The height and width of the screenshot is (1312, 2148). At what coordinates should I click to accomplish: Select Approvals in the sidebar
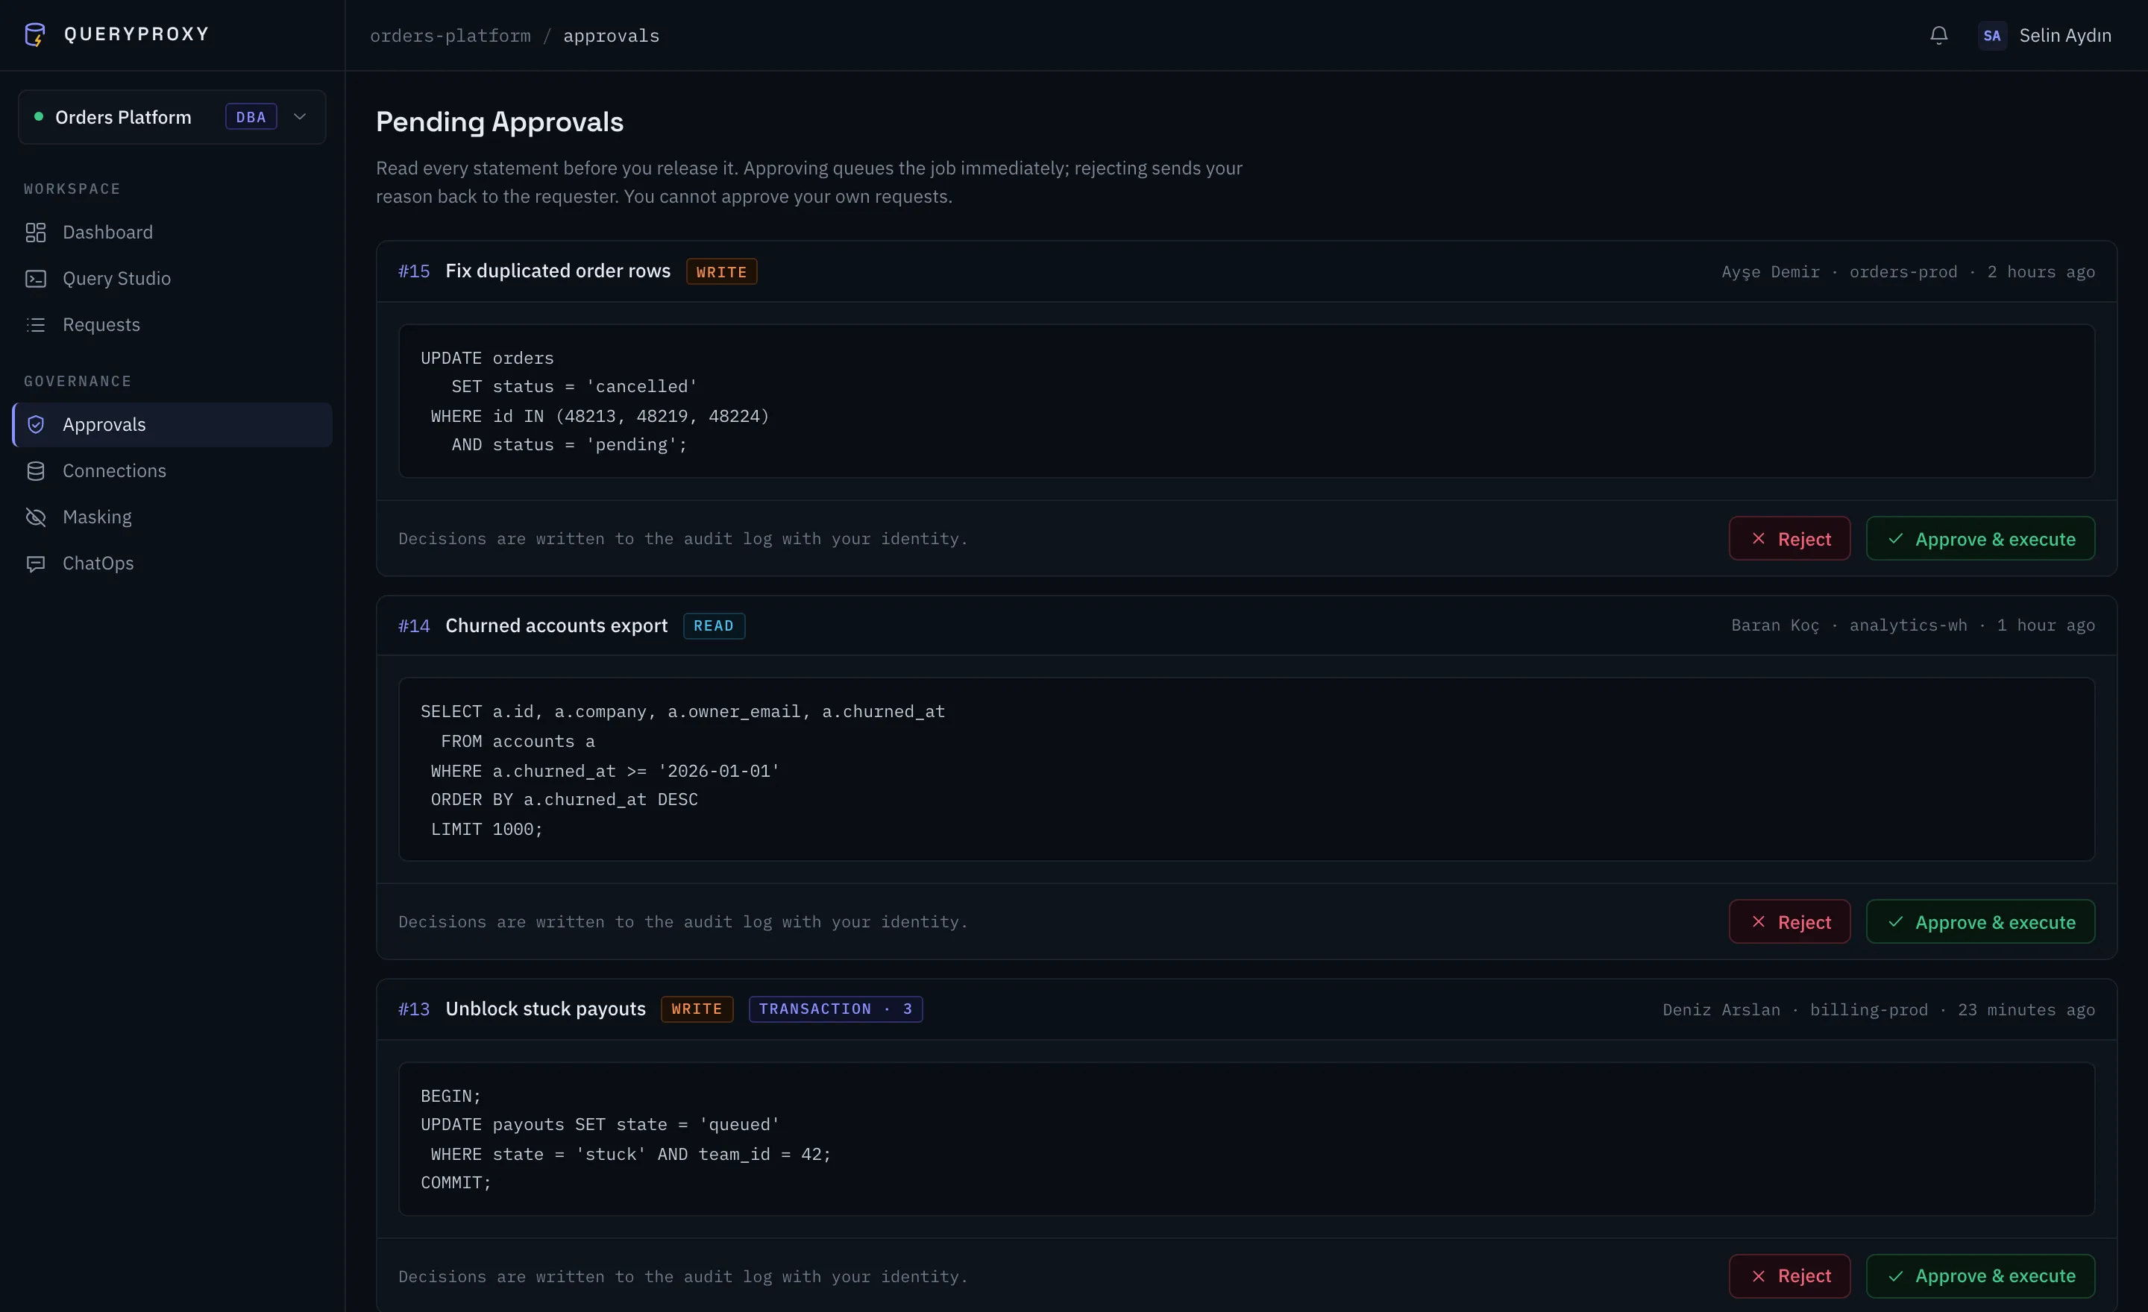[172, 424]
